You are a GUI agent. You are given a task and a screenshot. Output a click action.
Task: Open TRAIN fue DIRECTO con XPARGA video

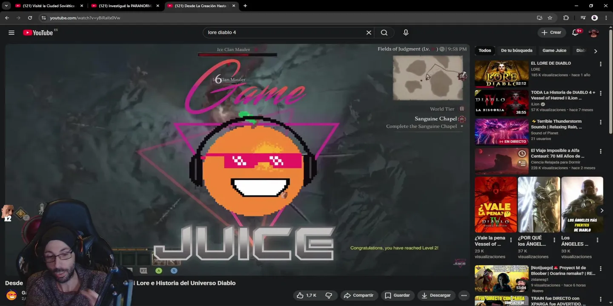(x=501, y=300)
